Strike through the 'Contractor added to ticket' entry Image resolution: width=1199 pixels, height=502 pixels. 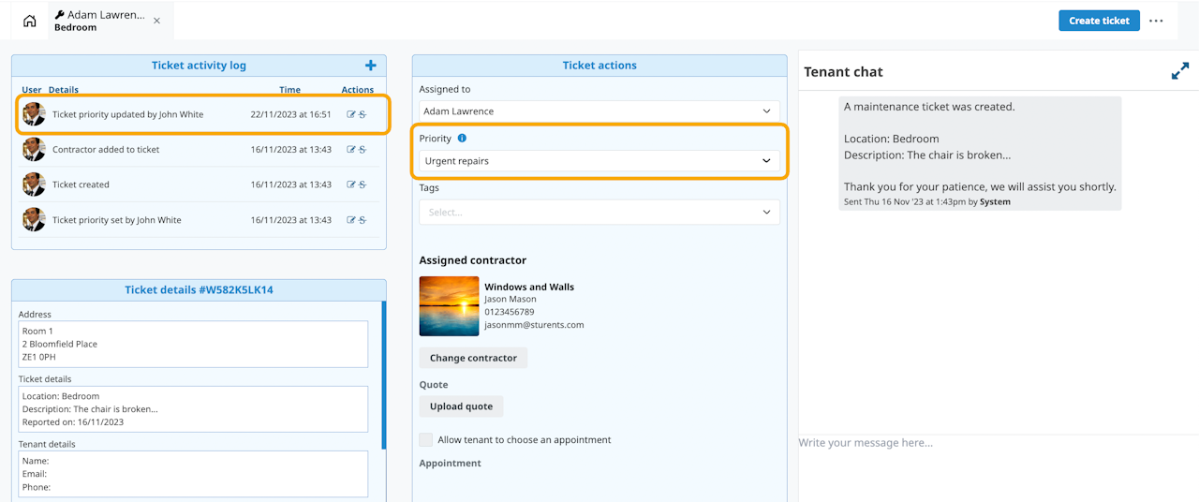pos(363,150)
